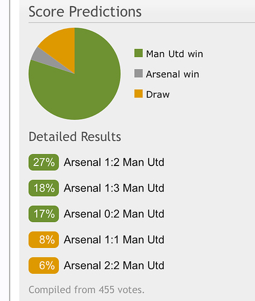
Task: Click the Arsenal win legend label
Action: pyautogui.click(x=173, y=74)
